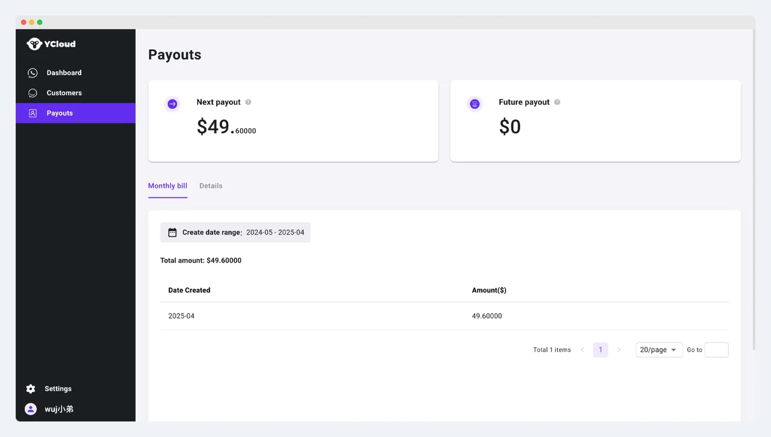The image size is (771, 437).
Task: Select Payouts in the sidebar
Action: [x=75, y=113]
